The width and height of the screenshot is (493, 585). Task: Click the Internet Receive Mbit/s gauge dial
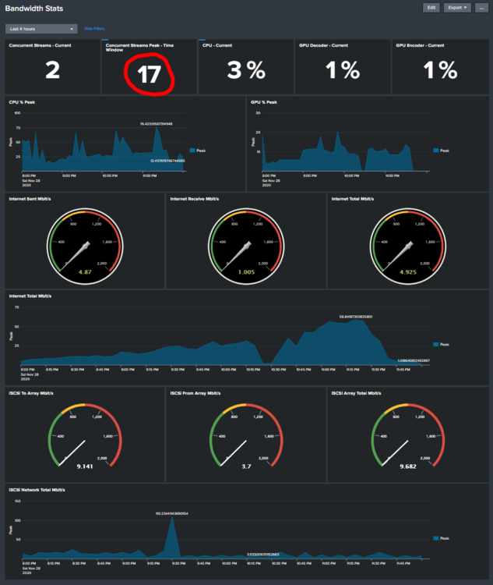[246, 246]
